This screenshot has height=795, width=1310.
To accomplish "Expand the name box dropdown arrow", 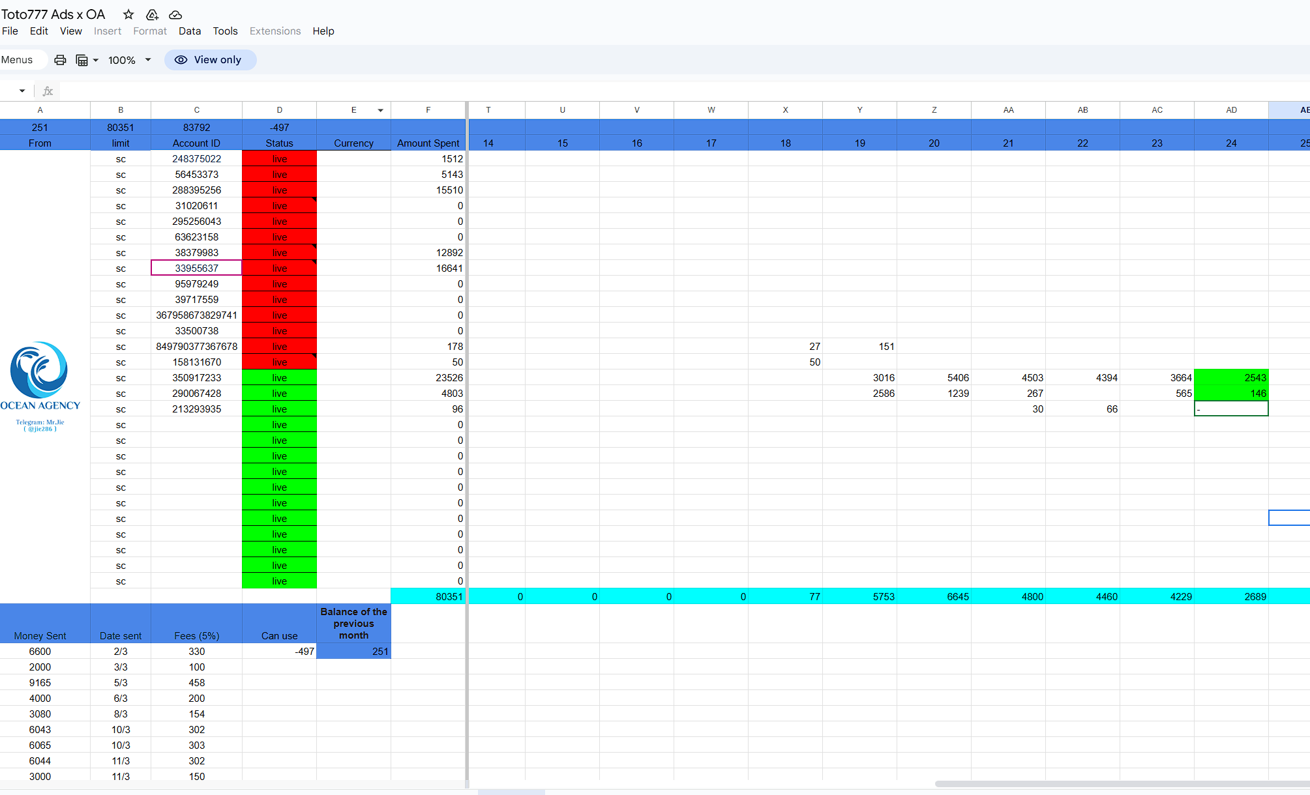I will (x=22, y=91).
